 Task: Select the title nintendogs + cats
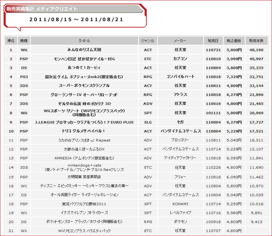[84, 165]
